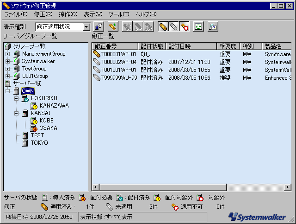This screenshot has width=296, height=224.
Task: Expand the TestGroup node
Action: pos(7,69)
